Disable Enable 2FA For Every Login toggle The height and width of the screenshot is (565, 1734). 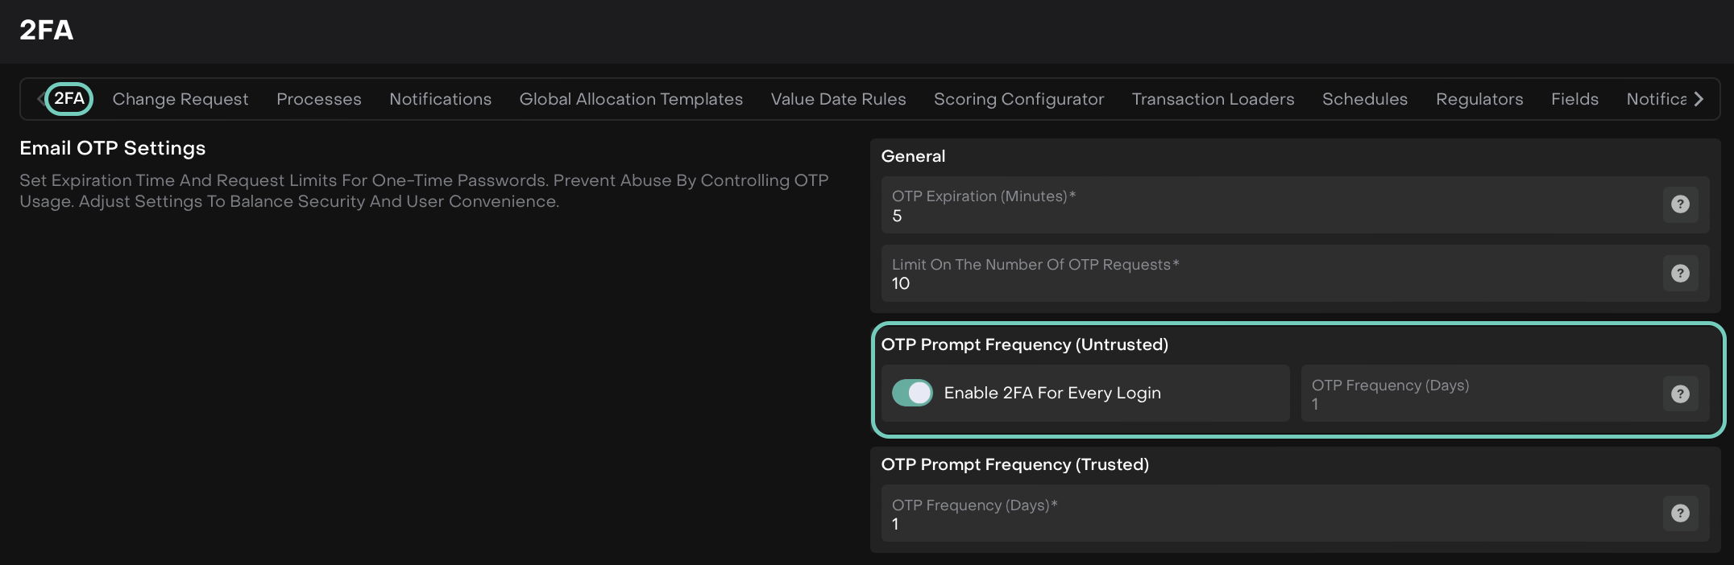point(912,393)
